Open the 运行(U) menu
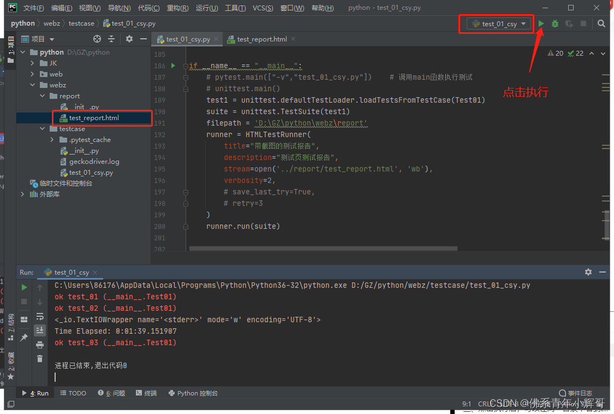 click(207, 8)
